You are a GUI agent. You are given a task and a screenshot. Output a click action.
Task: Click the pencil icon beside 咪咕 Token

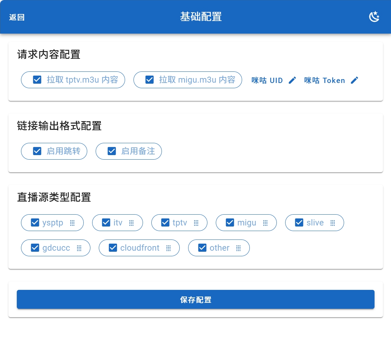[355, 80]
